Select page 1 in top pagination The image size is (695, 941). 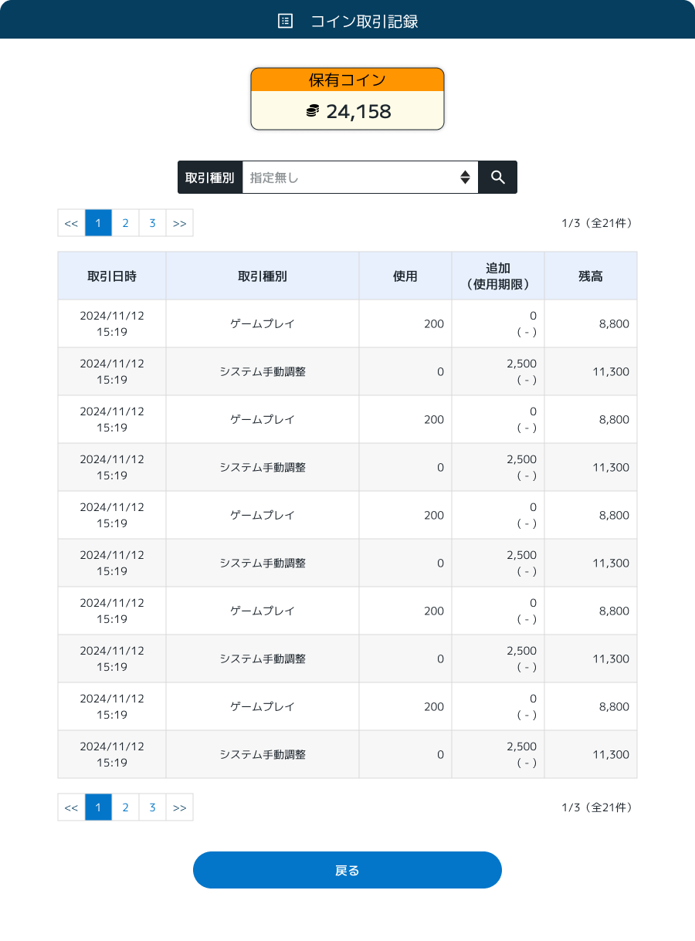pos(98,223)
